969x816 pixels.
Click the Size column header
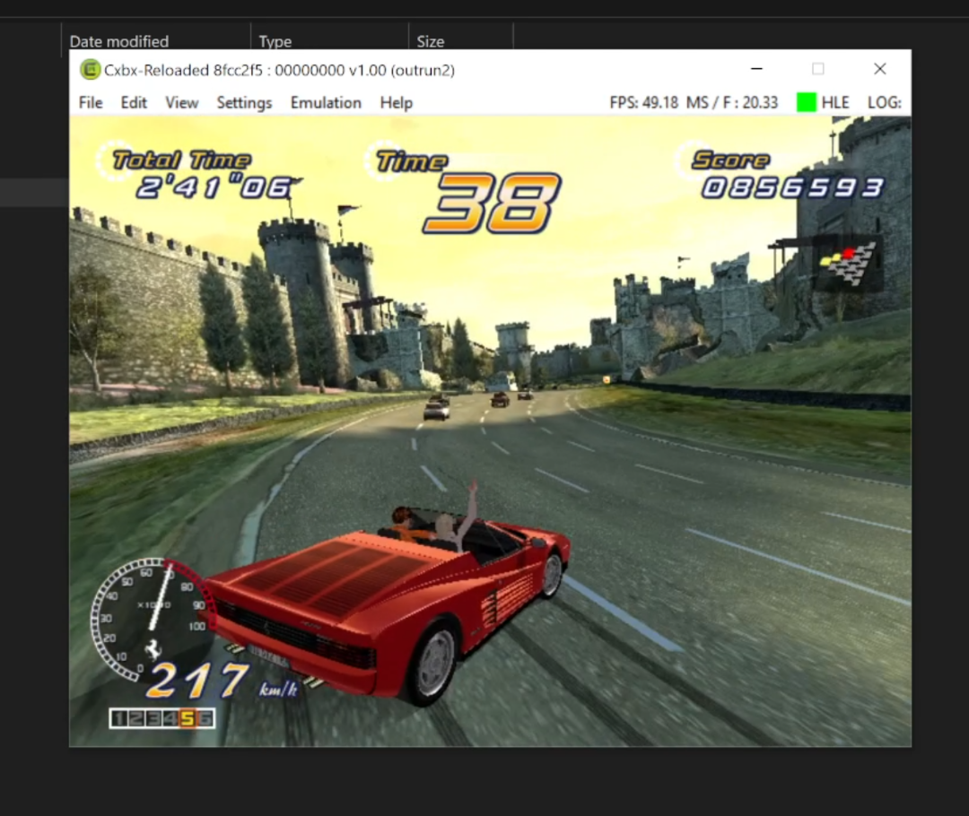(x=431, y=41)
